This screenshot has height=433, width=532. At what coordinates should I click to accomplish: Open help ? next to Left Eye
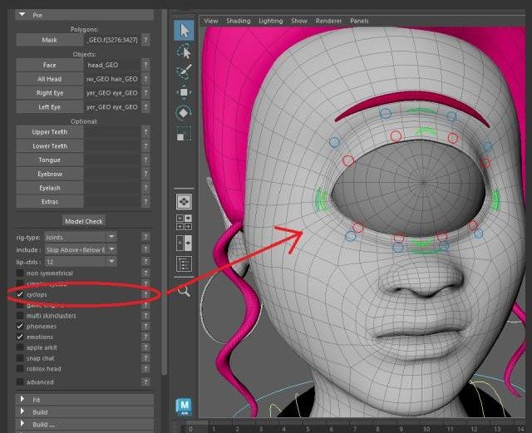coord(145,107)
